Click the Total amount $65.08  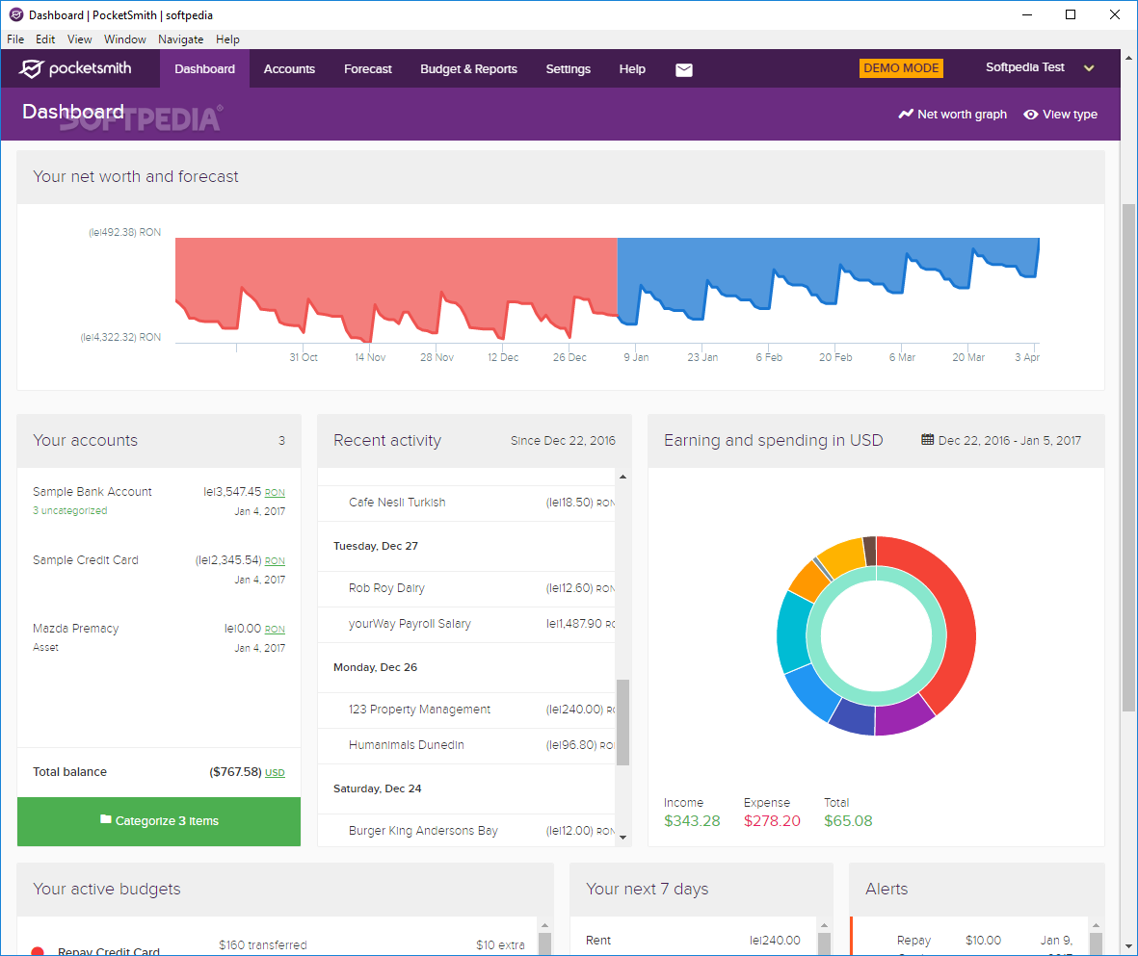pos(848,821)
